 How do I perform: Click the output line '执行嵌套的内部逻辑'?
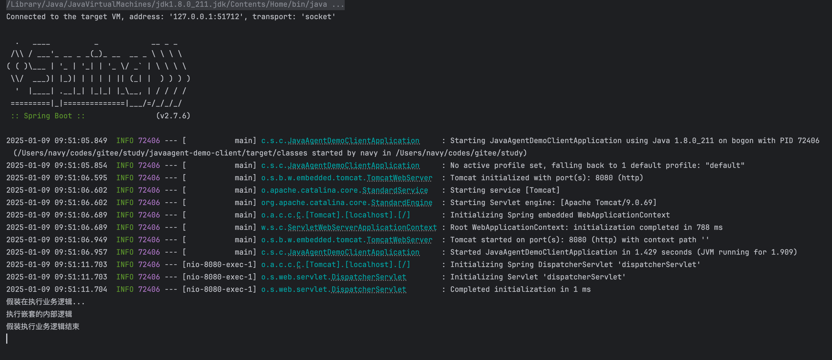pyautogui.click(x=39, y=314)
